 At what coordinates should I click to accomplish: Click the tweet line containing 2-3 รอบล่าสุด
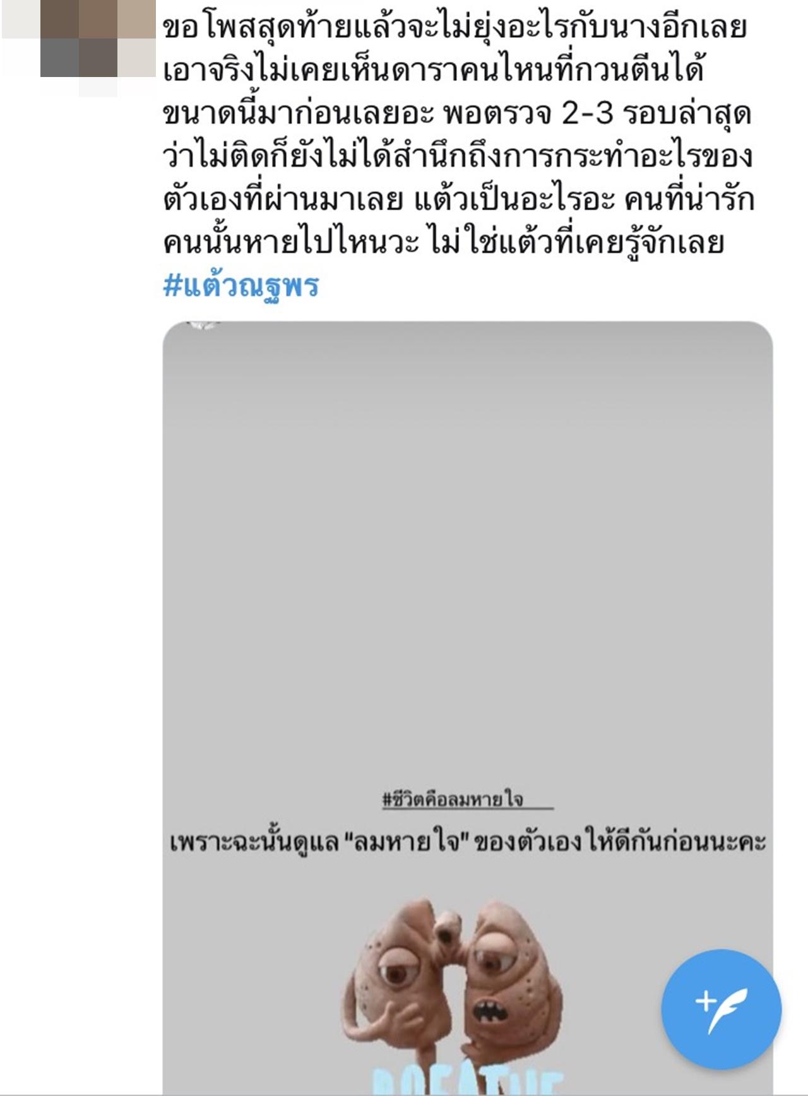457,114
